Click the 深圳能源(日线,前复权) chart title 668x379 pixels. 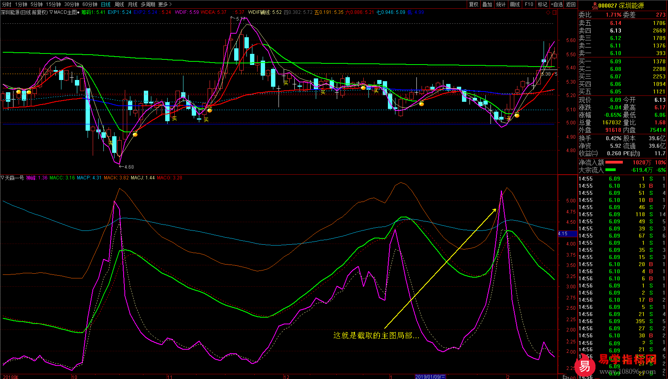(x=24, y=12)
